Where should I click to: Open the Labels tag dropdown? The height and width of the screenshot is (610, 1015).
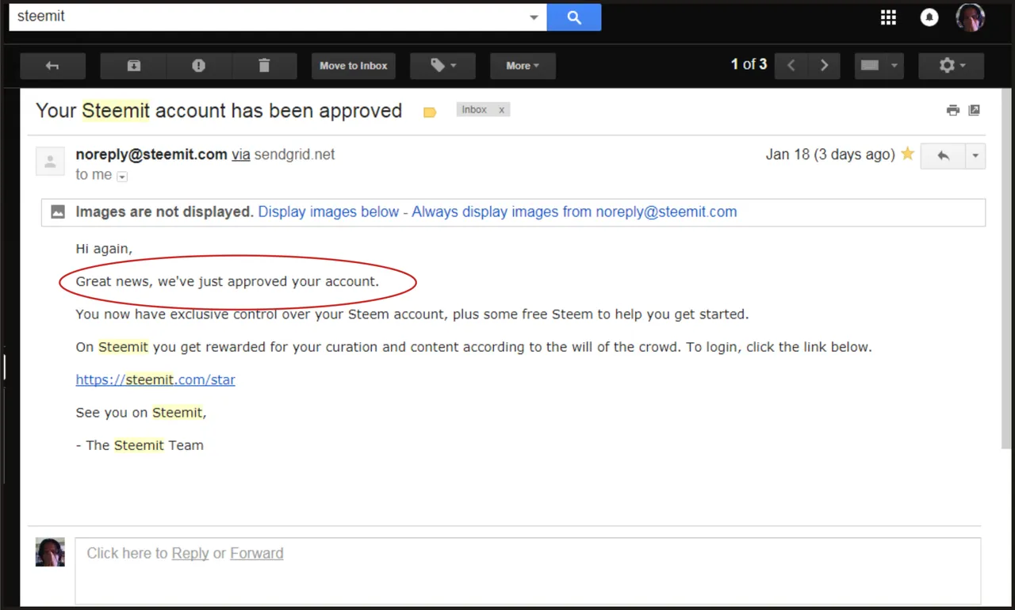[442, 66]
